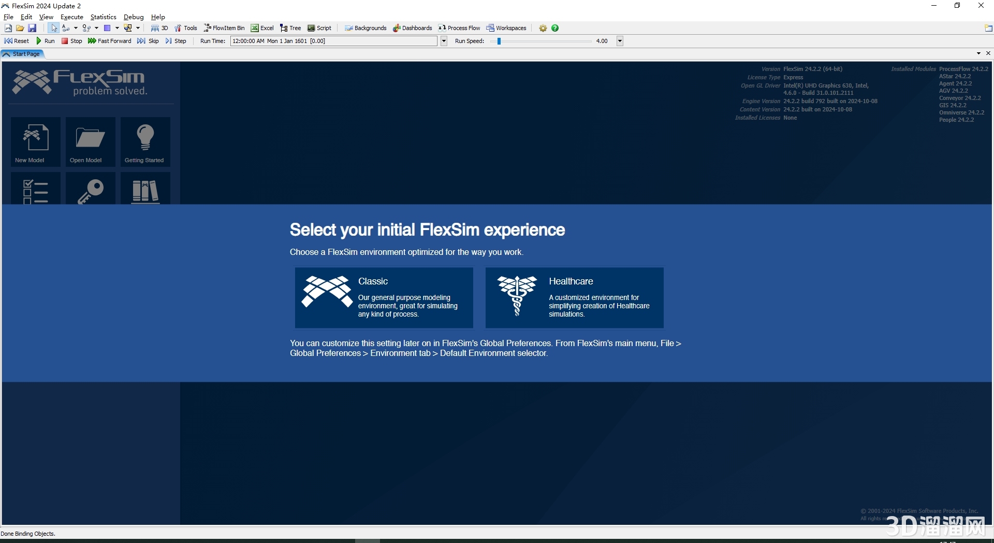Expand the Run Speed dropdown arrow
994x543 pixels.
[620, 41]
